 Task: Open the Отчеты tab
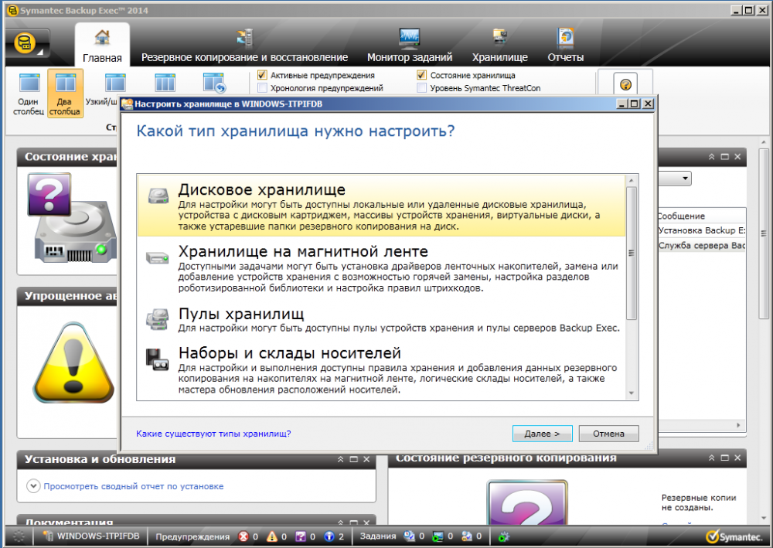tap(566, 46)
